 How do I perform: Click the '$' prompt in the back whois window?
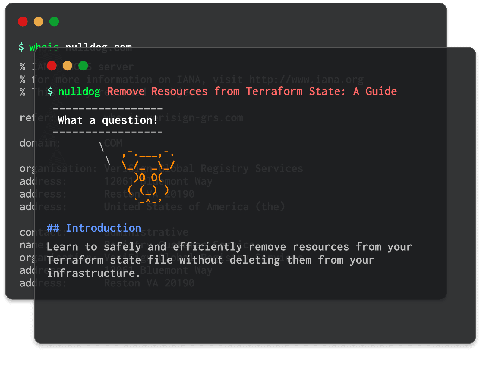click(x=21, y=47)
